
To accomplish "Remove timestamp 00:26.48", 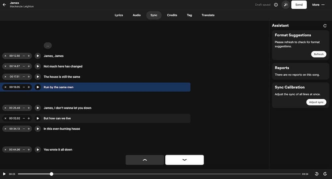I will pyautogui.click(x=6, y=108).
